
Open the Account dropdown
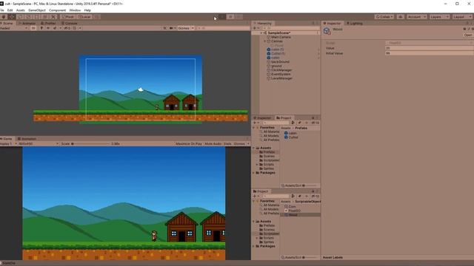pos(416,17)
